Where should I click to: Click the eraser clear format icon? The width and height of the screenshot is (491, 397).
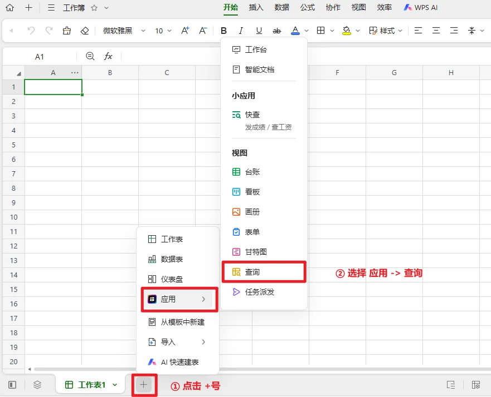pos(85,31)
